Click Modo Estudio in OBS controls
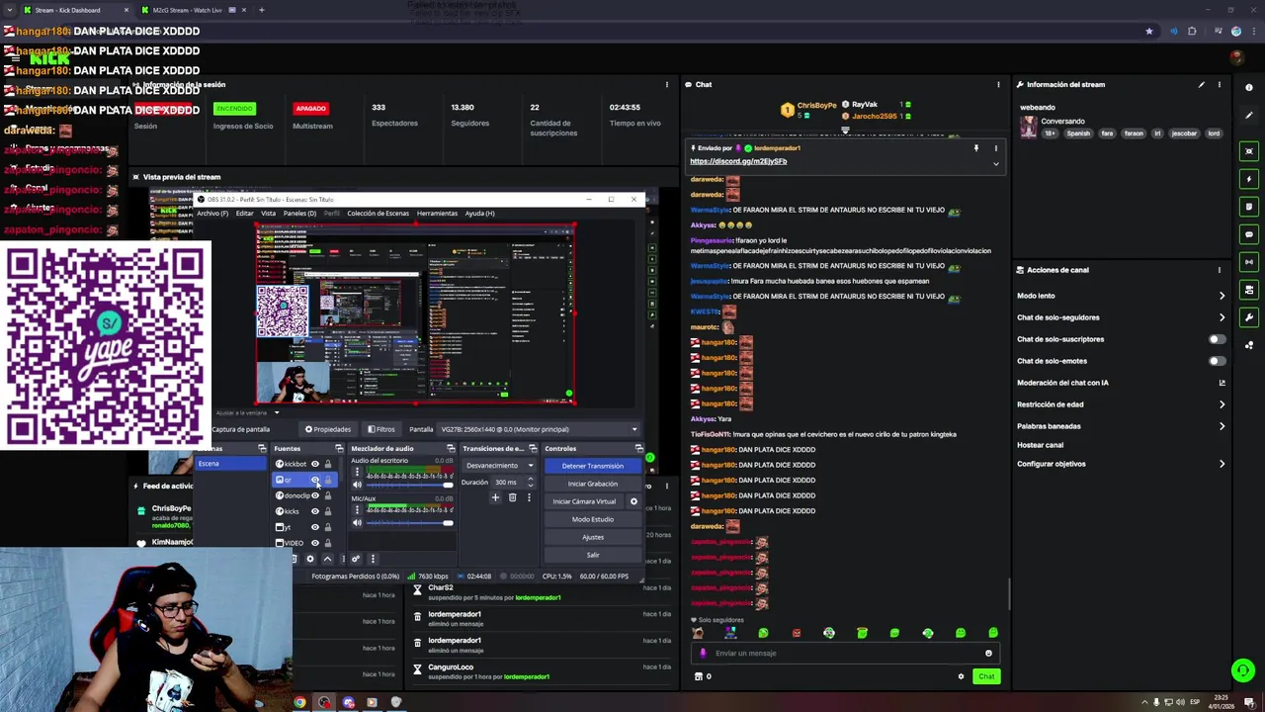The width and height of the screenshot is (1265, 712). (592, 519)
